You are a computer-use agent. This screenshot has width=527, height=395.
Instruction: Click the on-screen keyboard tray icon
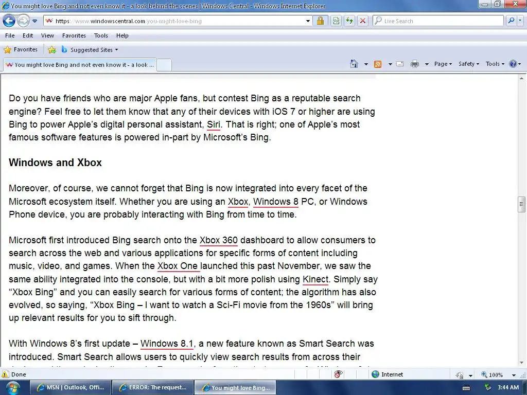pos(466,388)
